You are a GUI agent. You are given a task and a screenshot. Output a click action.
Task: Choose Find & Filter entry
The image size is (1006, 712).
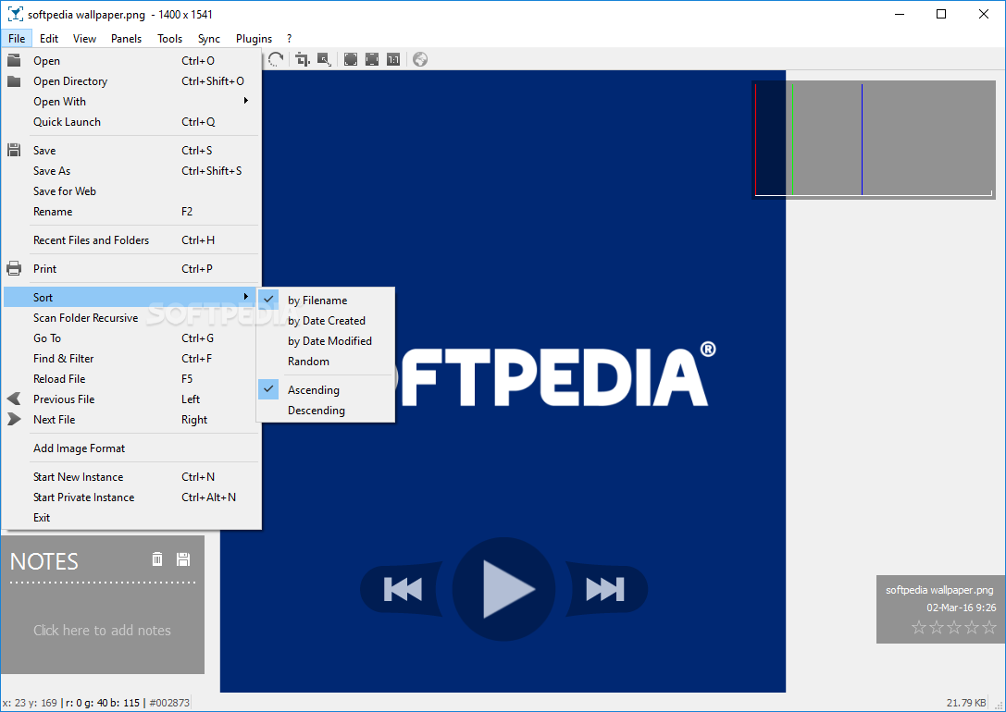pos(131,358)
